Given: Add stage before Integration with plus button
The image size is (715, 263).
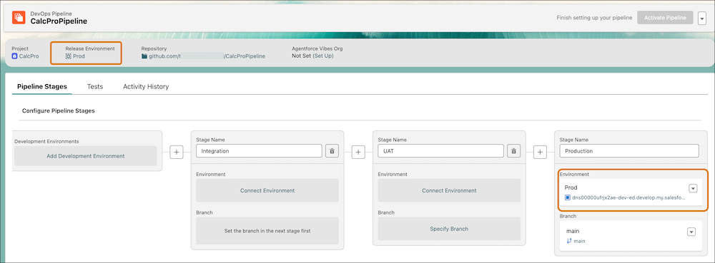Looking at the screenshot, I should tap(177, 153).
